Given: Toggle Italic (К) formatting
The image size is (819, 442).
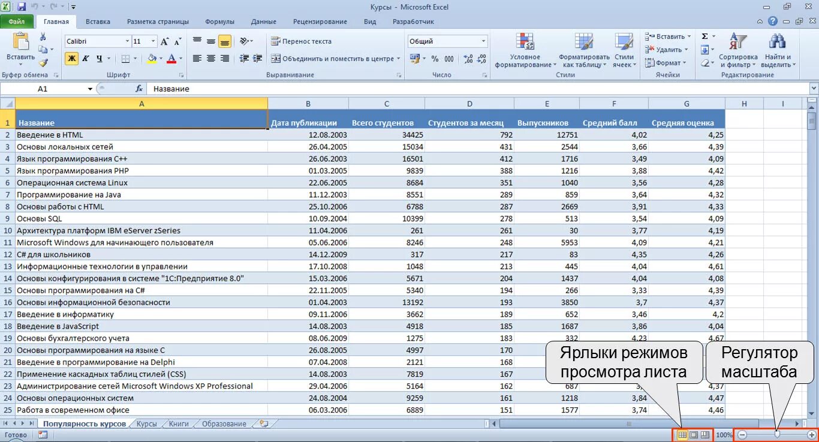Looking at the screenshot, I should tap(85, 59).
